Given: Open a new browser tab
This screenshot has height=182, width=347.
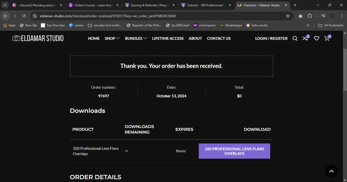Looking at the screenshot, I should coord(295,5).
